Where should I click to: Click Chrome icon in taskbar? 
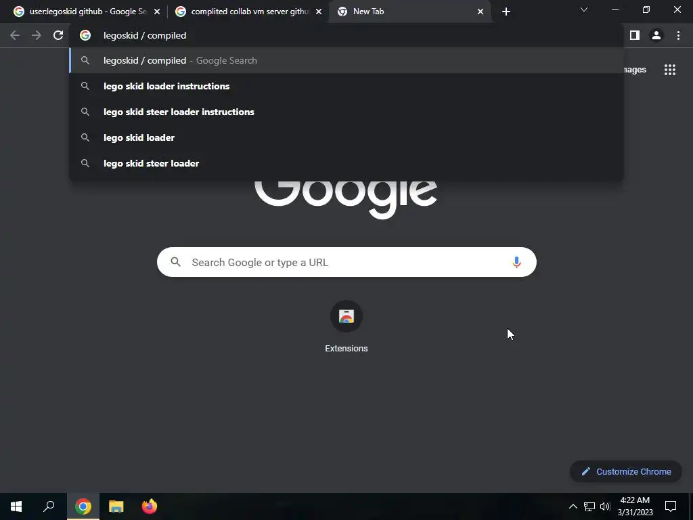click(83, 506)
